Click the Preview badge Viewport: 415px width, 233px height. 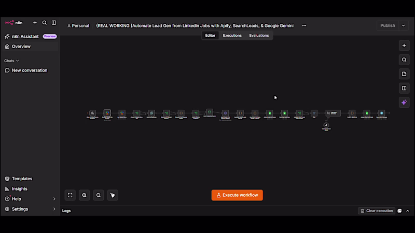tap(50, 36)
